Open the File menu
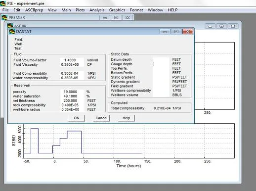Screen dimensions: 256x191 point(5,10)
